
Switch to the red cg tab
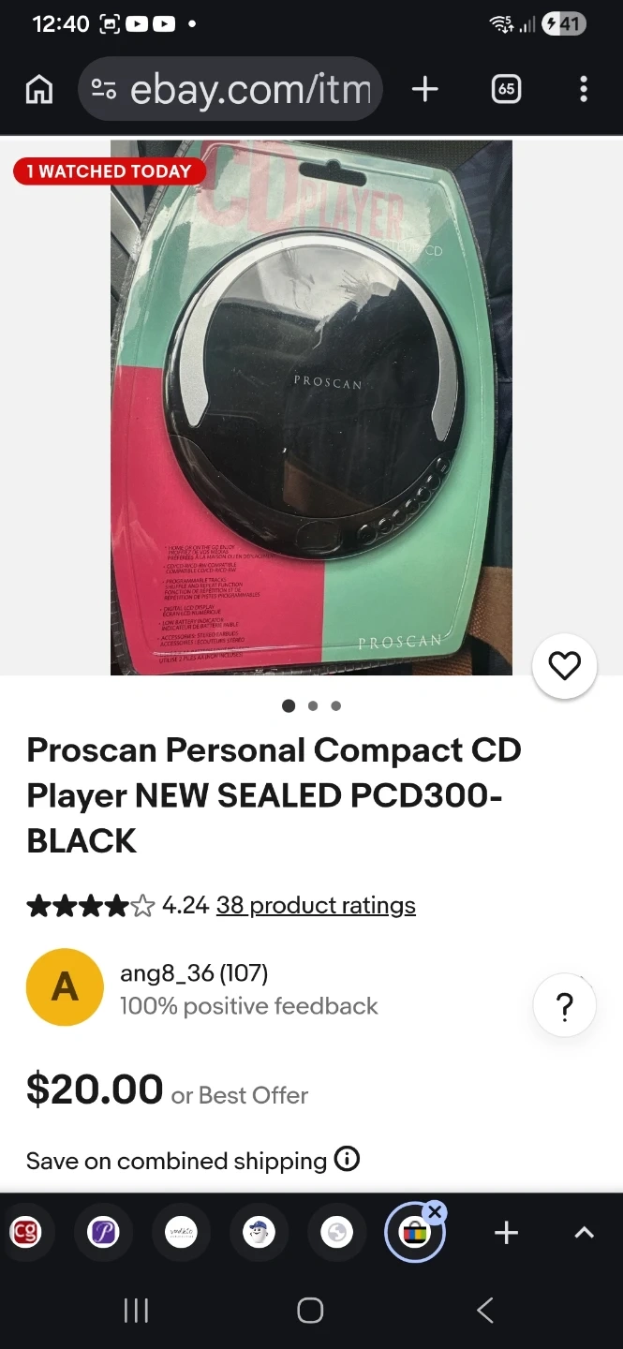coord(25,1233)
